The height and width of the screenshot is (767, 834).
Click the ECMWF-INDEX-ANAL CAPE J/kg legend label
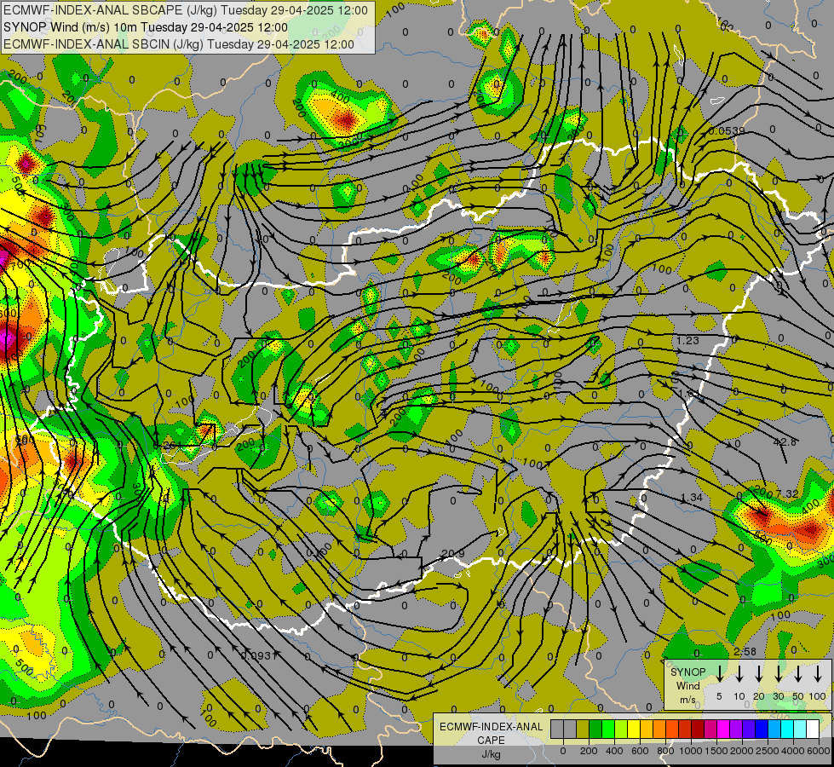pyautogui.click(x=491, y=740)
